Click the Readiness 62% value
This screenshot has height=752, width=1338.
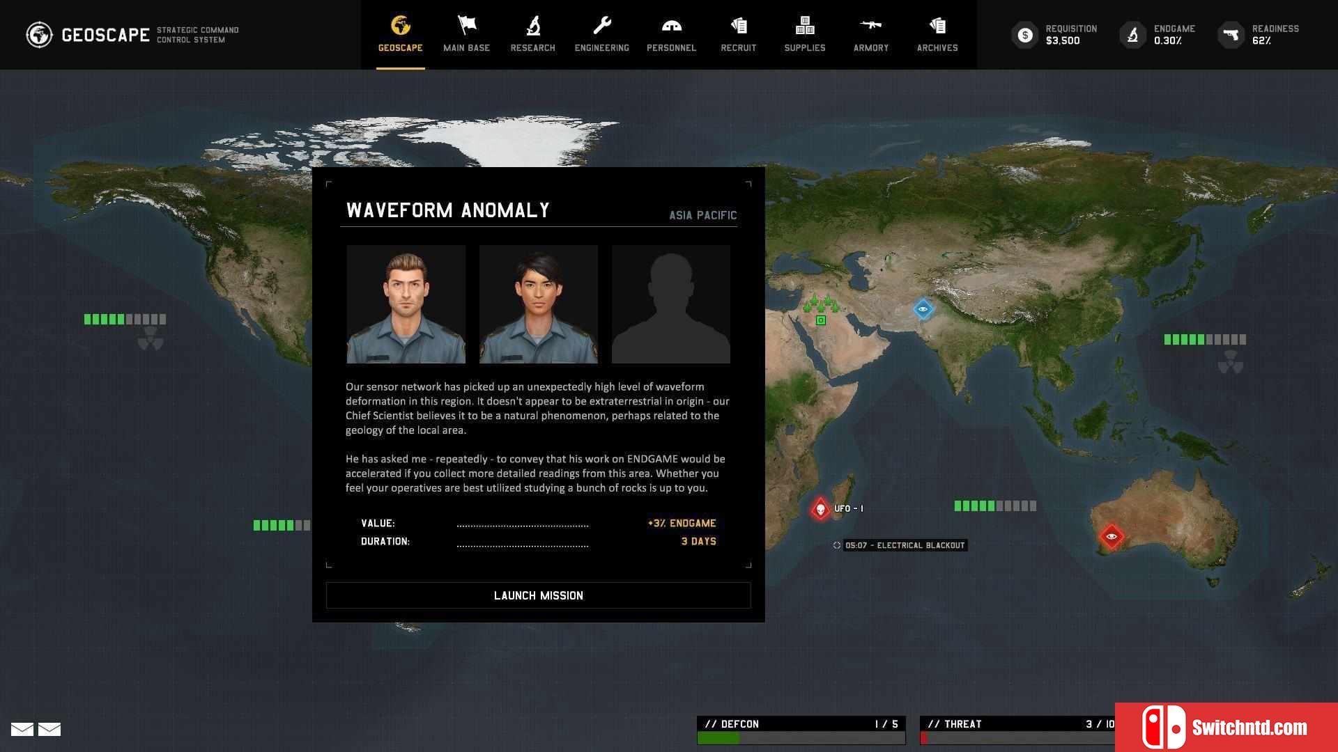coord(1261,40)
